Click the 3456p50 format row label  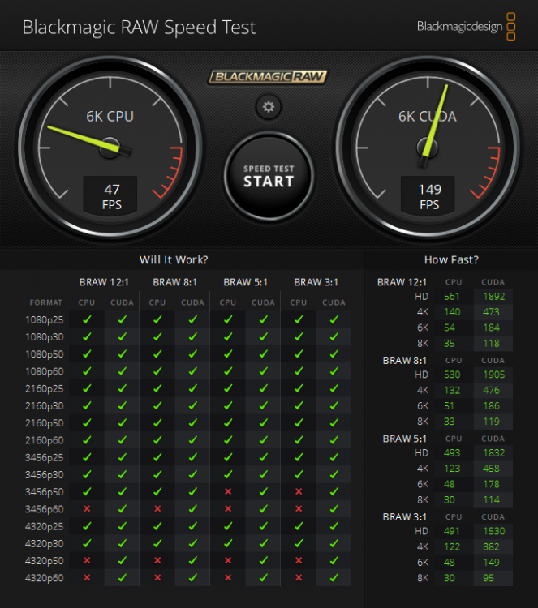pos(45,492)
